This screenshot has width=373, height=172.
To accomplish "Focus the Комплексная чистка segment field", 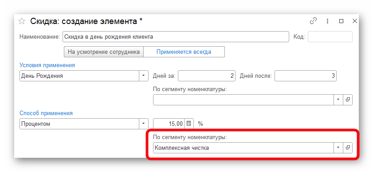I will [x=243, y=148].
